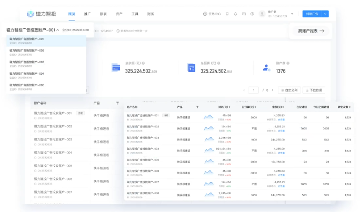Select 磁力智投广告投放账户-003 in dropdown list
Viewport: 360px width, 212px height.
[26, 62]
